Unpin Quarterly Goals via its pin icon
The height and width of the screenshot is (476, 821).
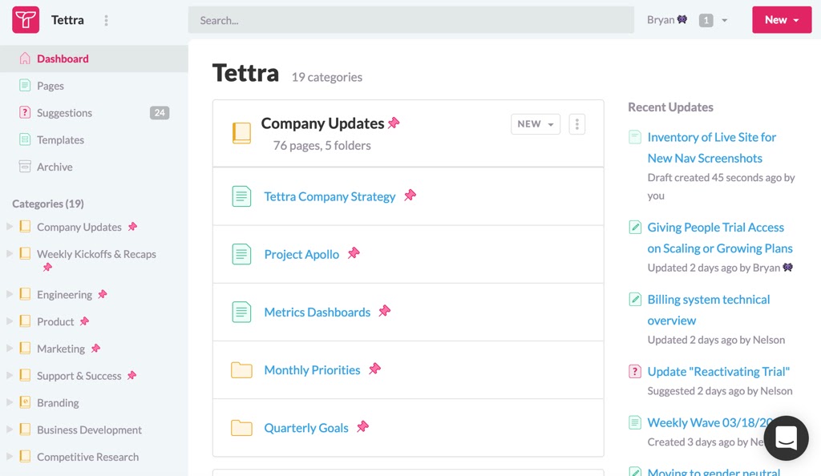362,427
